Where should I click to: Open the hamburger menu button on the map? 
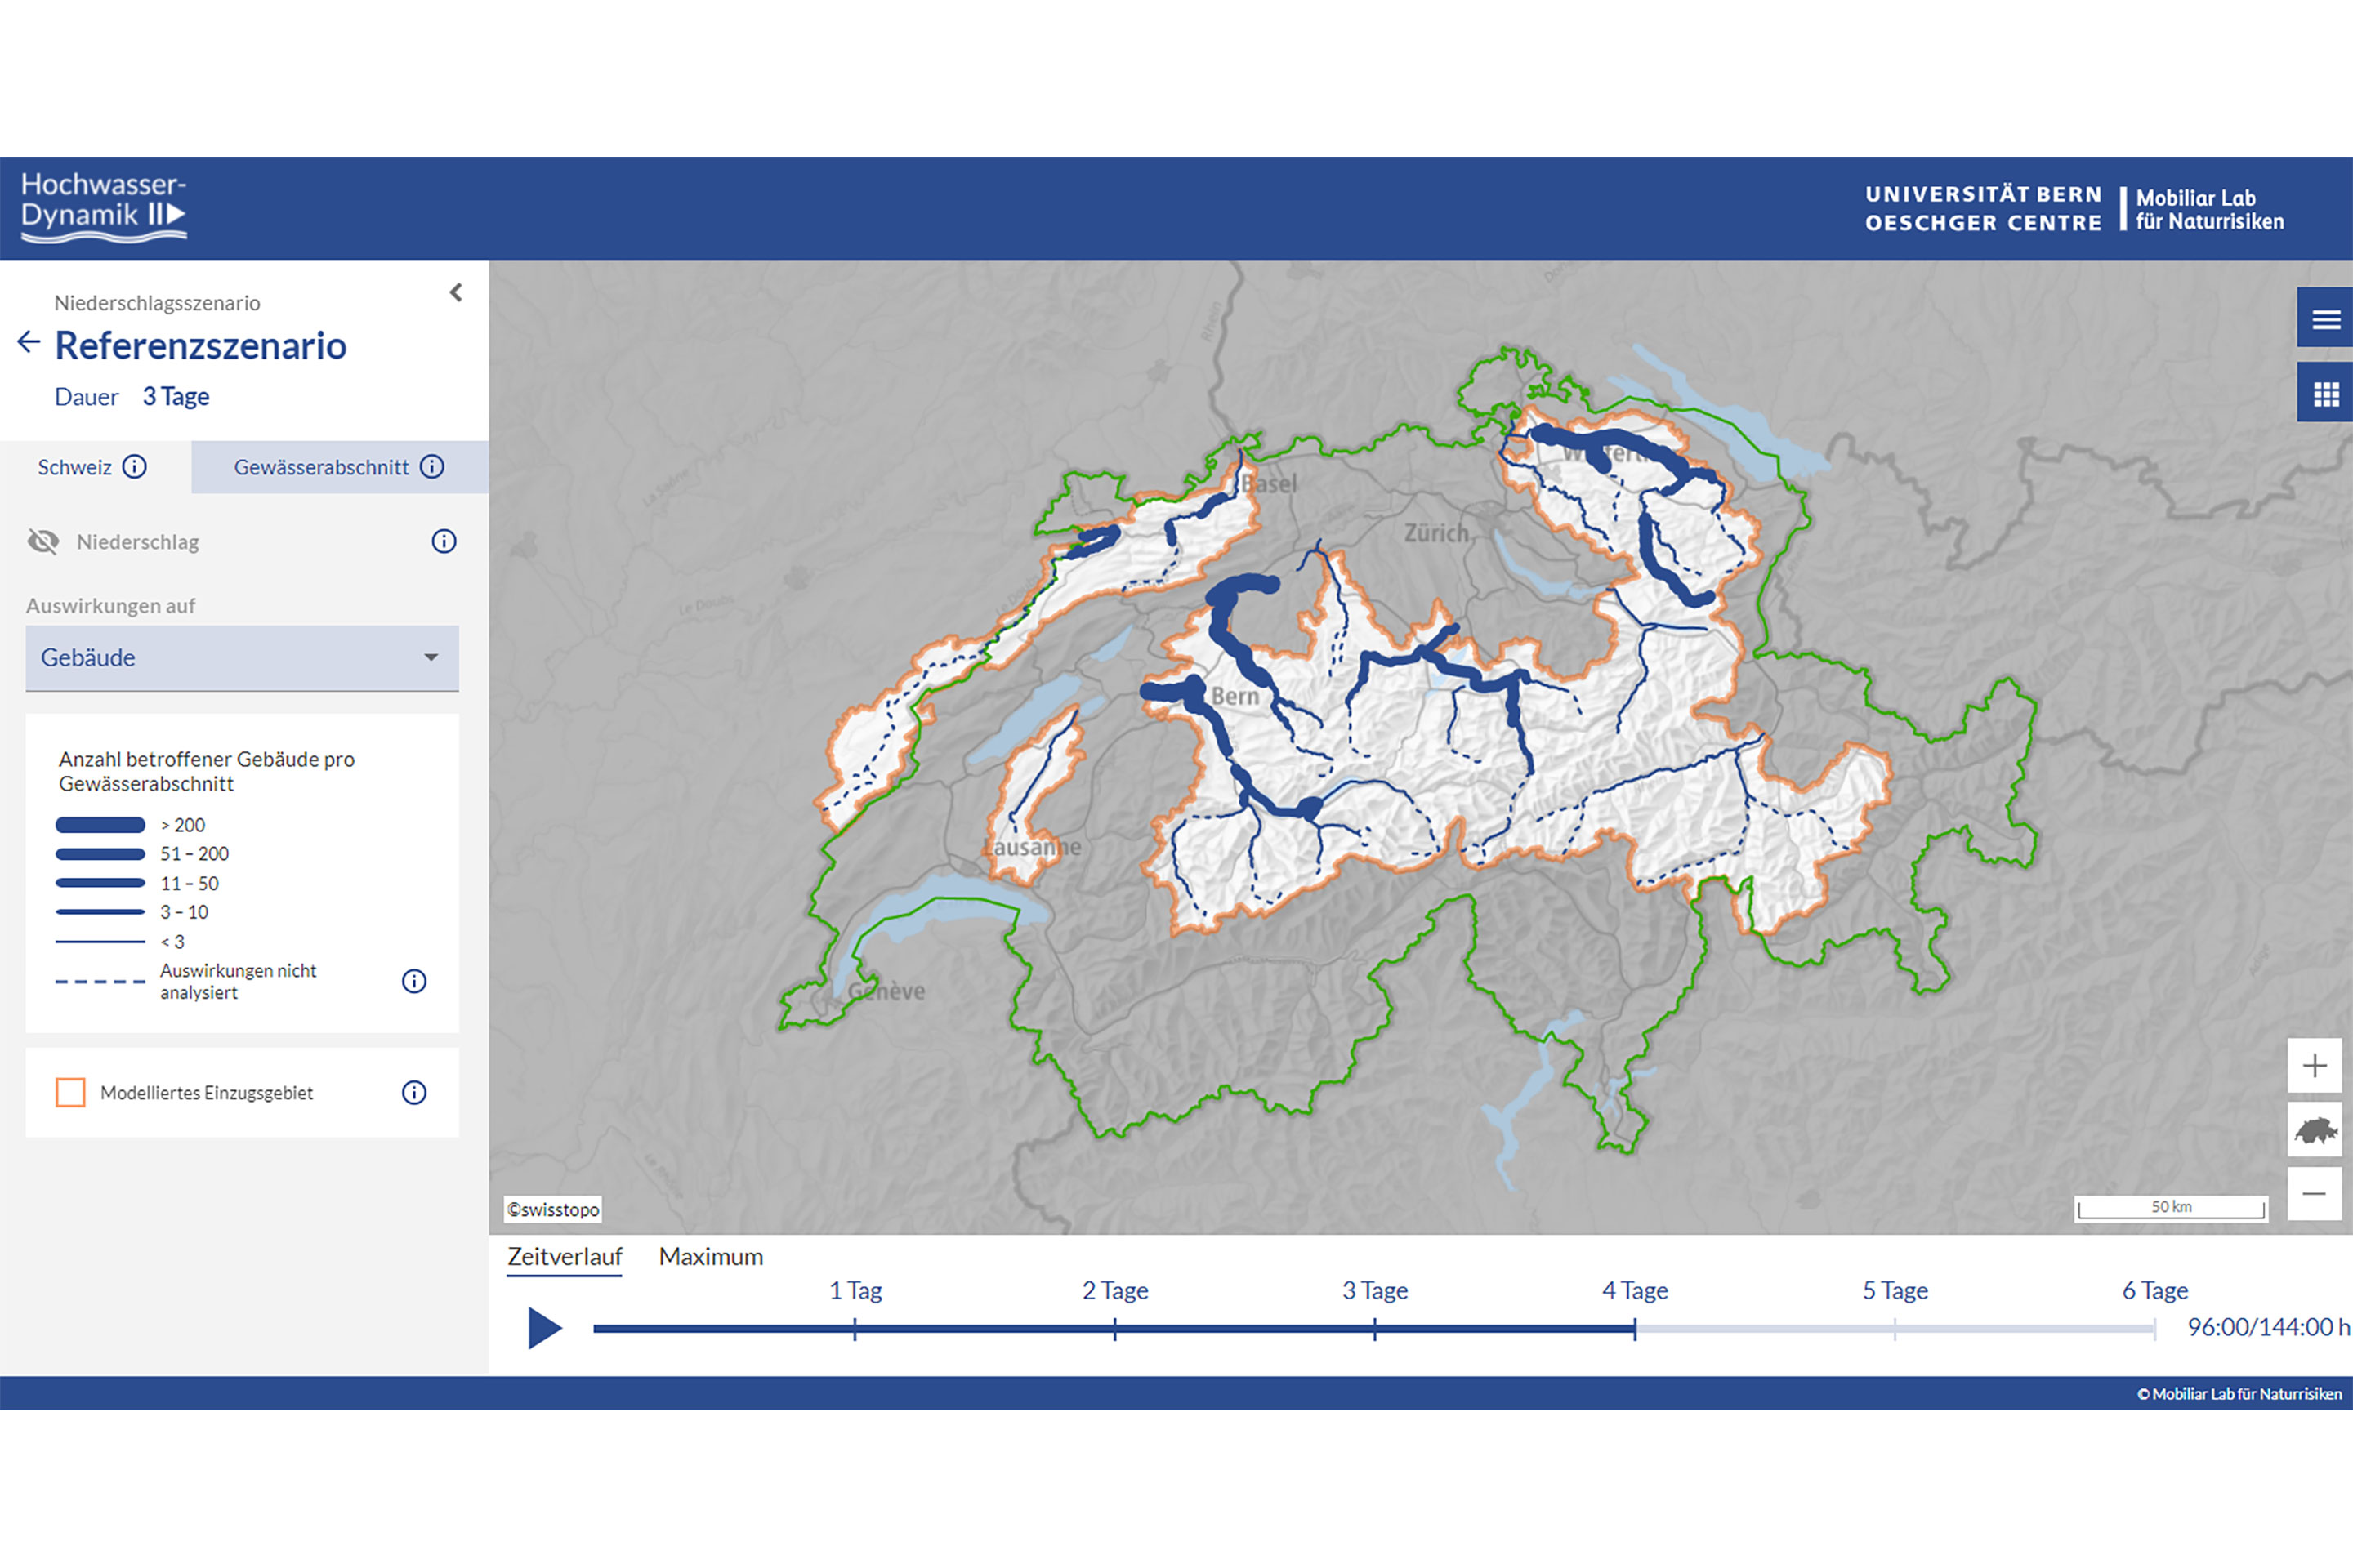[2325, 319]
